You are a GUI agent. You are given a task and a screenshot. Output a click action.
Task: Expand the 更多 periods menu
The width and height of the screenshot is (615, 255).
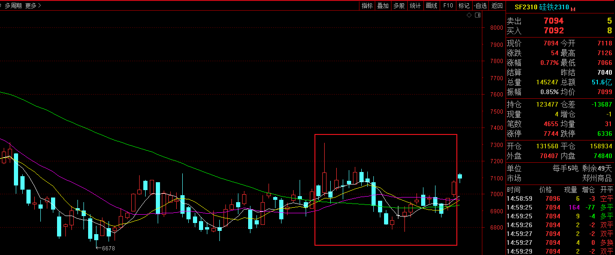[33, 6]
